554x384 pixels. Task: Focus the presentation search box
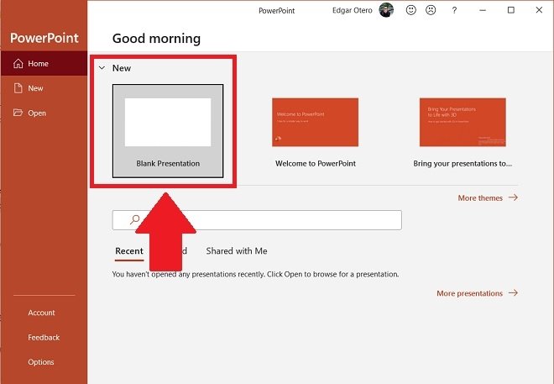point(257,220)
